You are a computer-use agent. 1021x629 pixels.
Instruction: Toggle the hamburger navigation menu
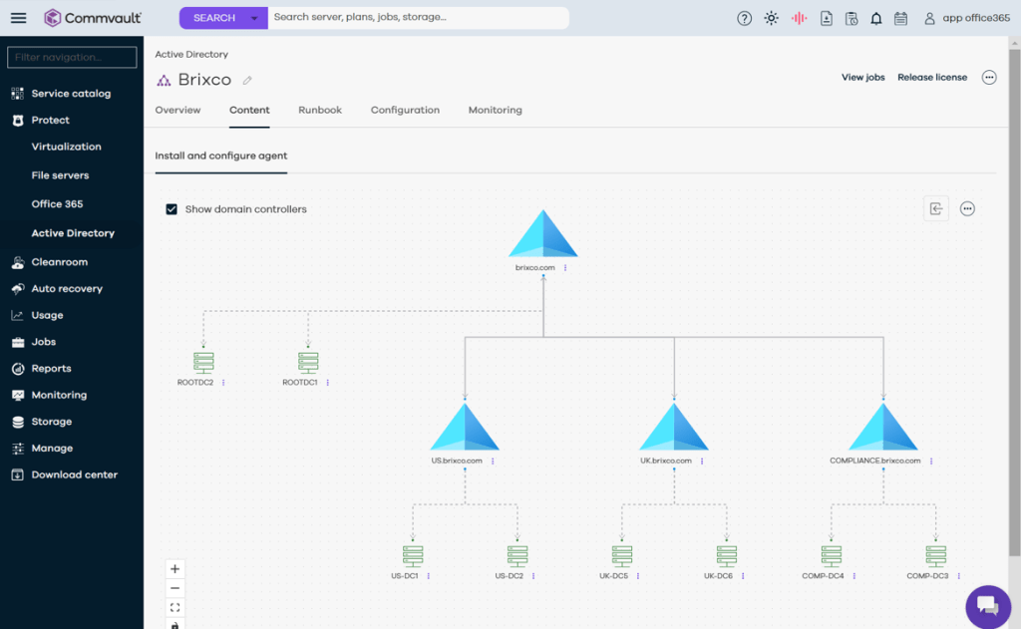19,18
